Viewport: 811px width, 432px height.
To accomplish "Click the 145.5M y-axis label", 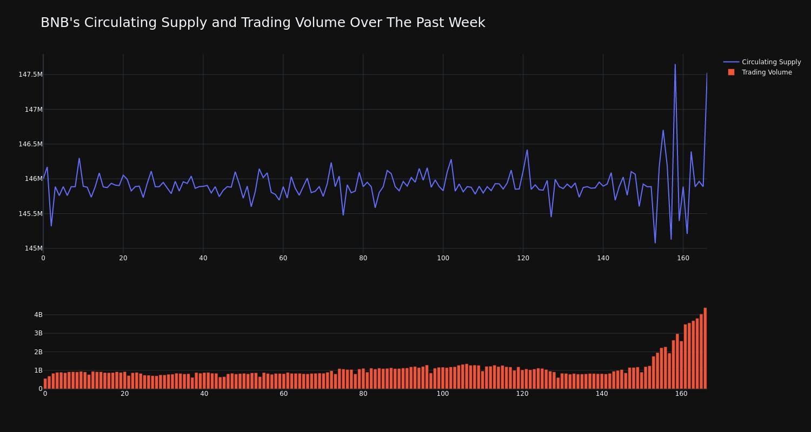I will click(30, 214).
